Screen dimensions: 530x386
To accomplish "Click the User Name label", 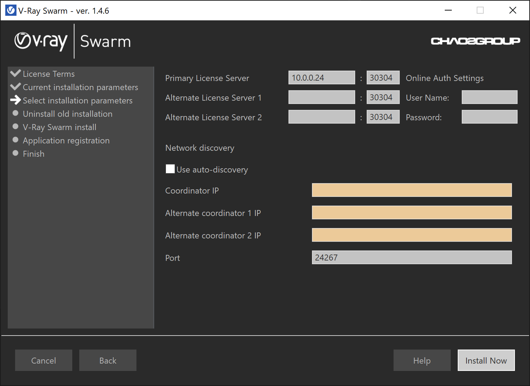I will [x=427, y=98].
